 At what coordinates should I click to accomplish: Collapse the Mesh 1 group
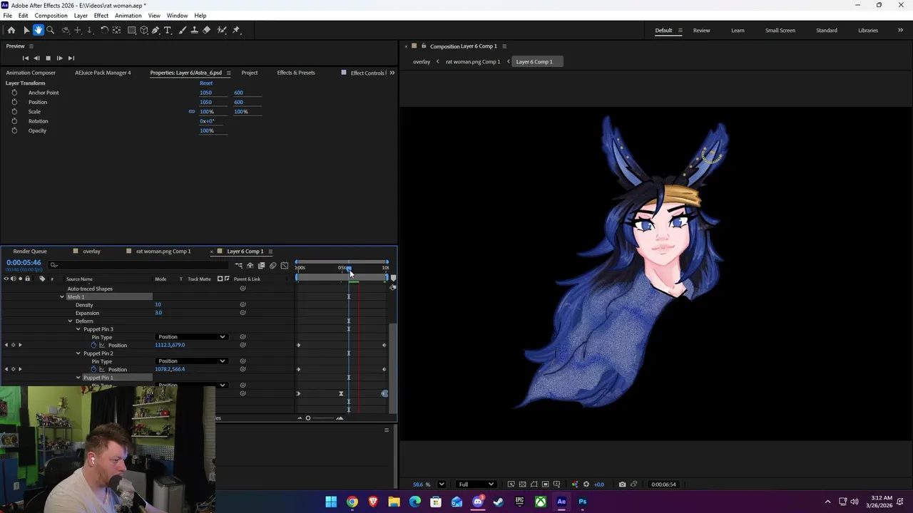[x=62, y=296]
